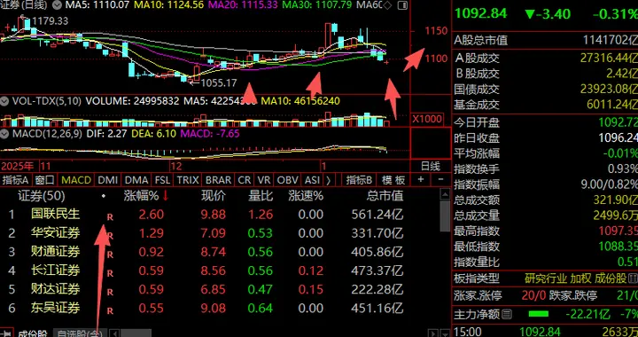
Task: Click the 证券(50) column header
Action: click(x=42, y=196)
